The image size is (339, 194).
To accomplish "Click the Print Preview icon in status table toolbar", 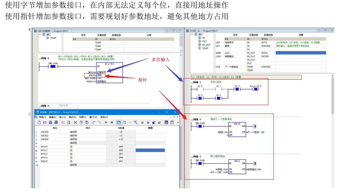I will point(69,122).
